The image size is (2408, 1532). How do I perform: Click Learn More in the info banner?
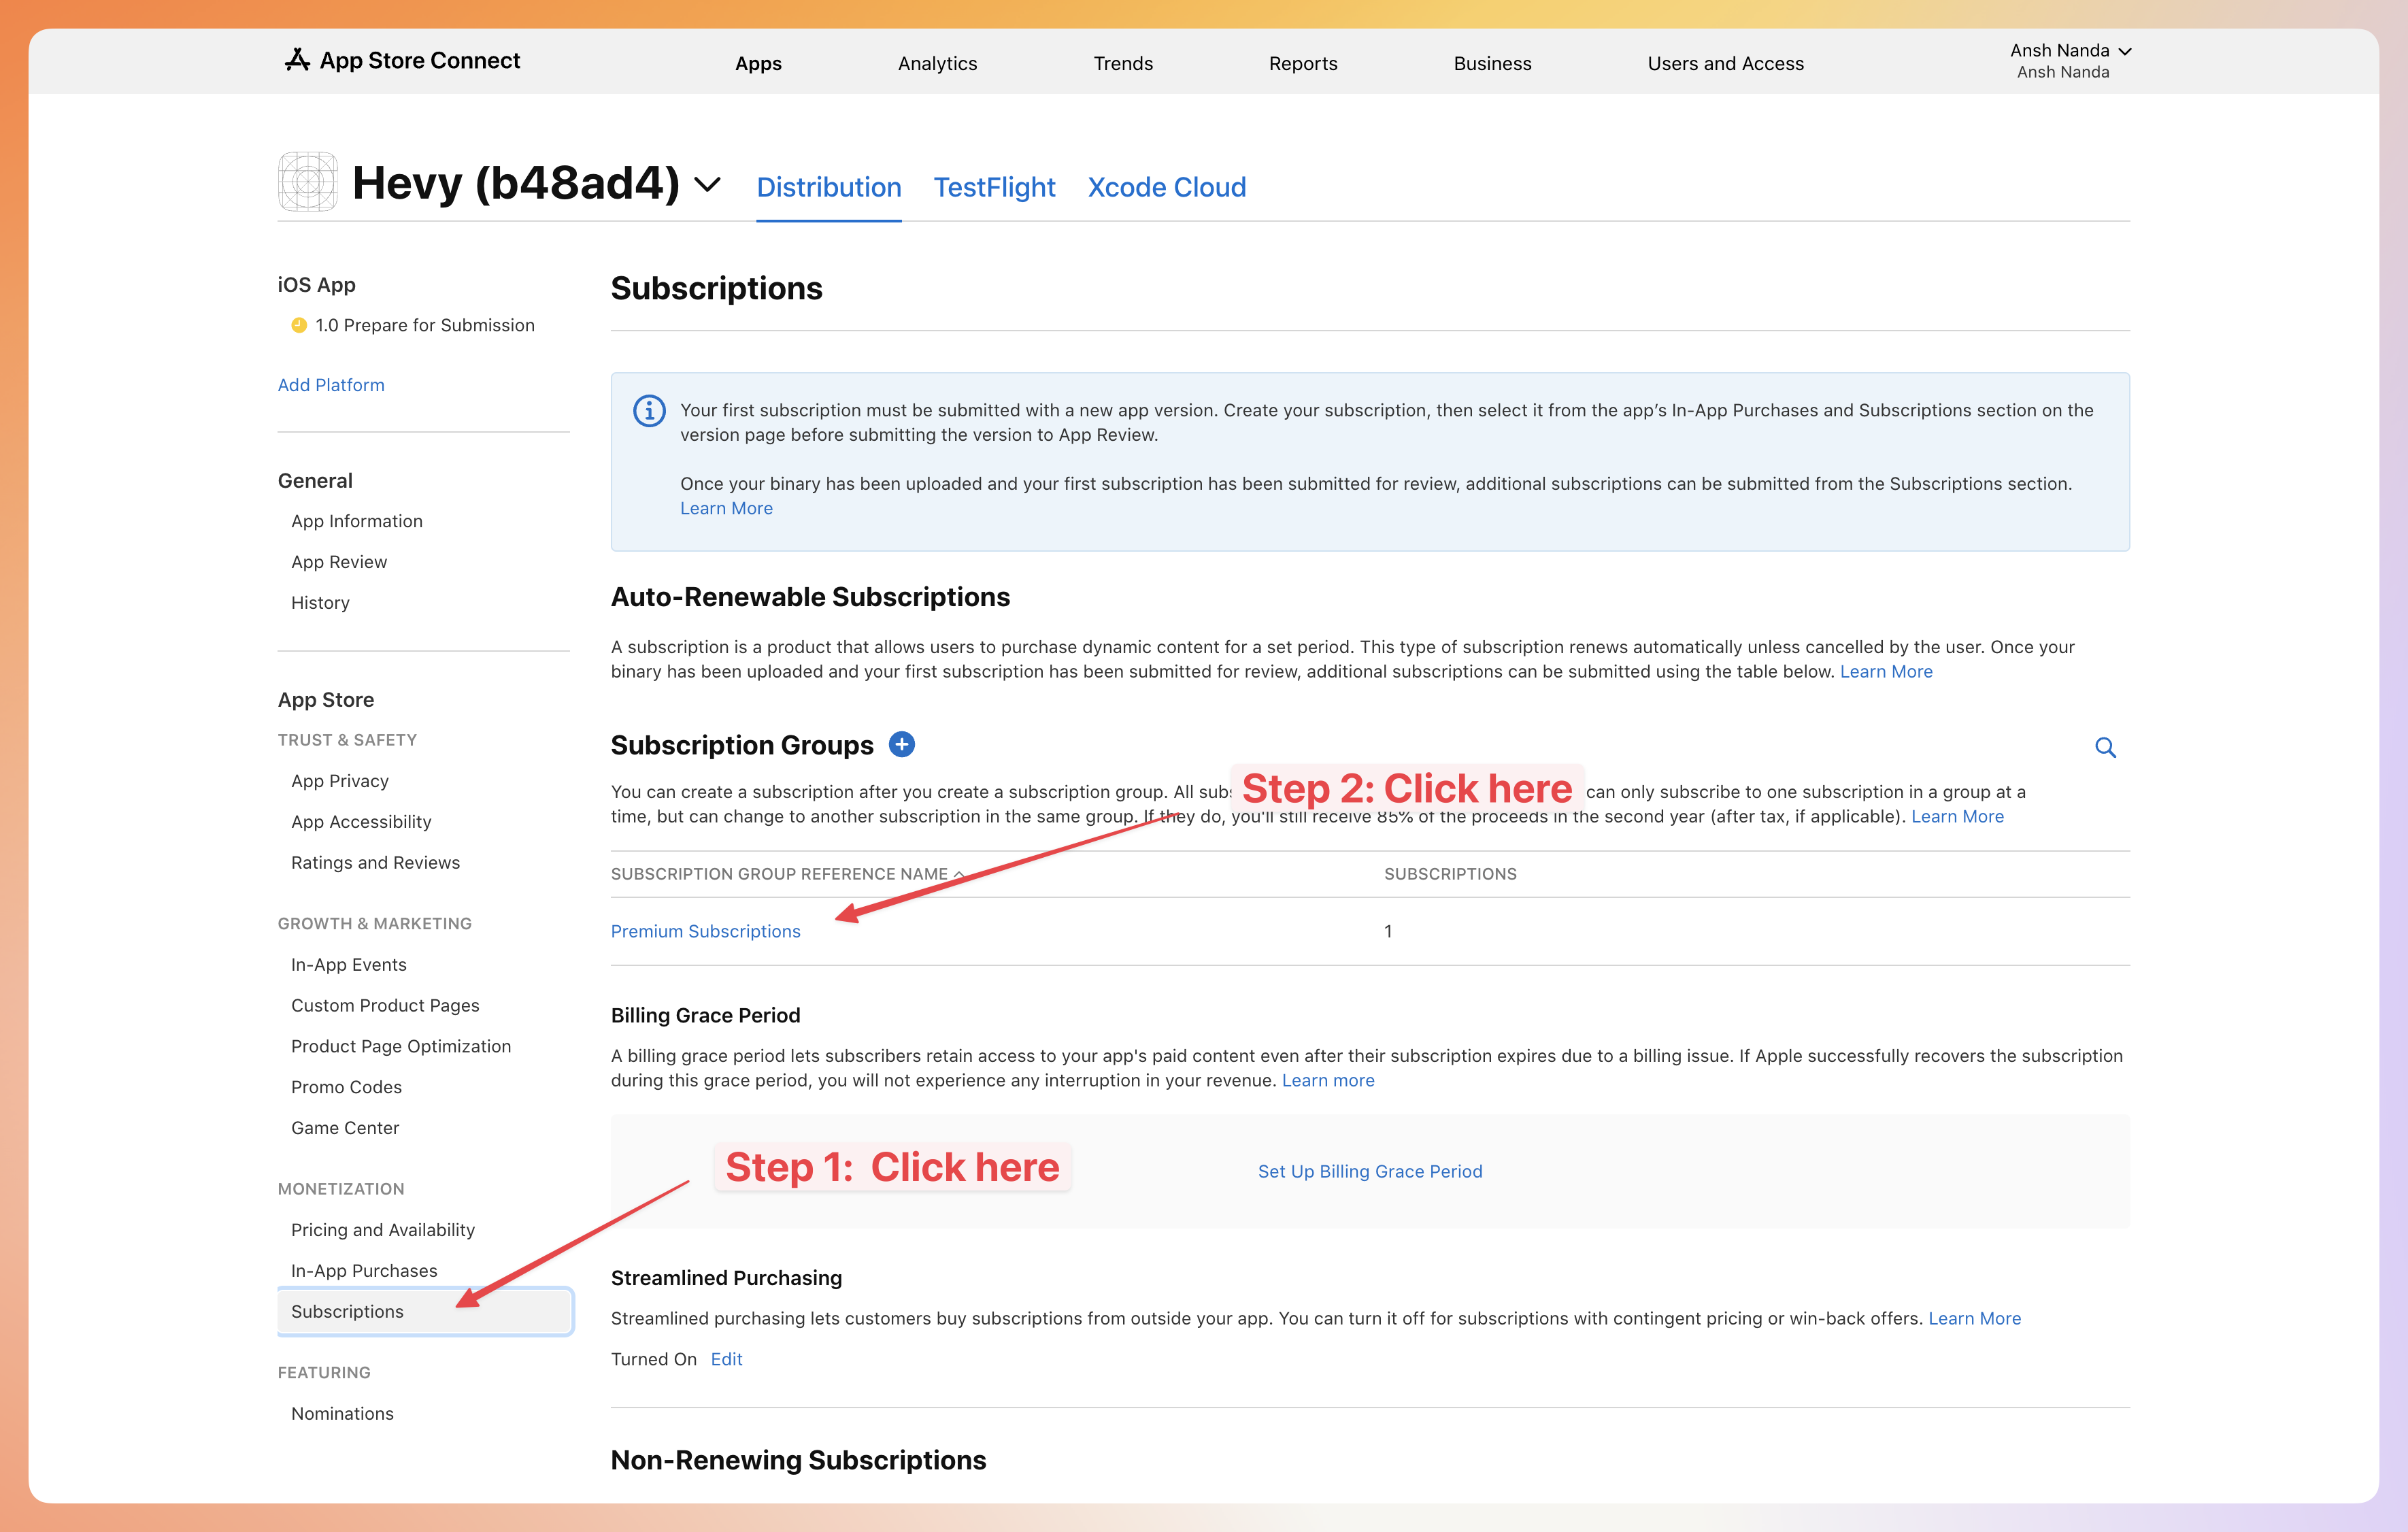pos(726,508)
